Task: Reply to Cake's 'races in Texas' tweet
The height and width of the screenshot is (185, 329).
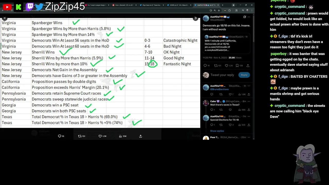Action: tap(212, 110)
